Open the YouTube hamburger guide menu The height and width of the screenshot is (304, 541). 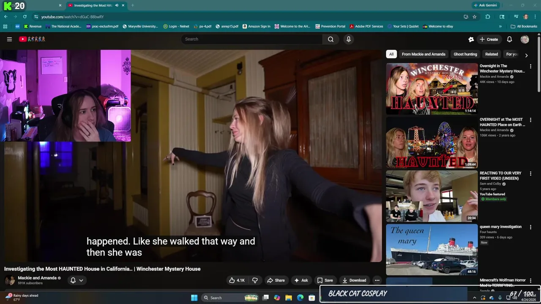click(x=9, y=39)
